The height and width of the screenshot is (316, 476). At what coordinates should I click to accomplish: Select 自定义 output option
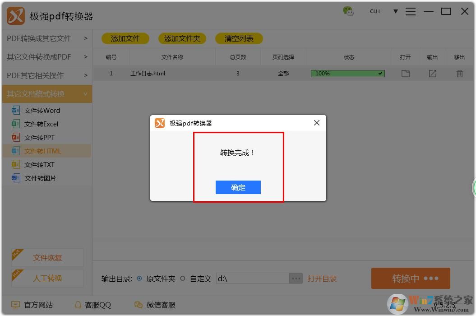[x=182, y=279]
